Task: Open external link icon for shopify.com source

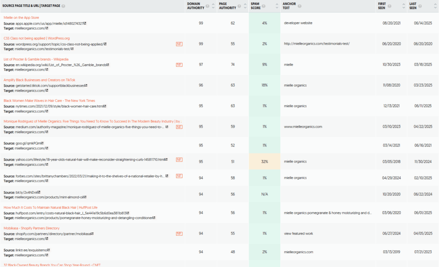Action: (x=92, y=234)
